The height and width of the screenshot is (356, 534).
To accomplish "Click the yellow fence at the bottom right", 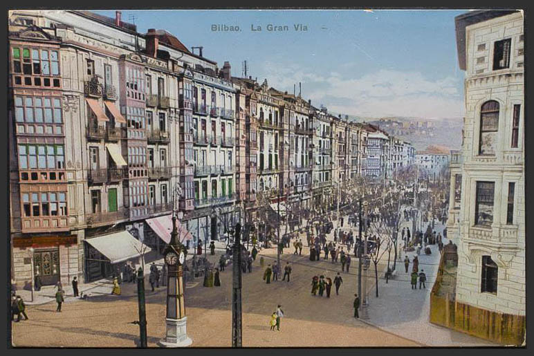I will (476, 320).
